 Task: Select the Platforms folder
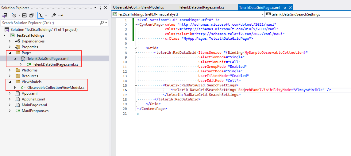click(x=29, y=70)
